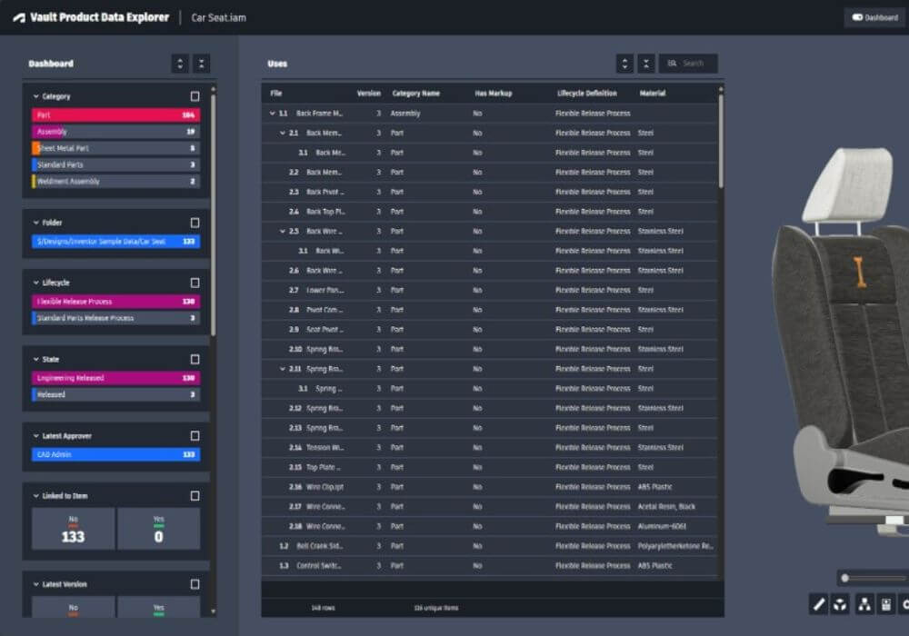Enable the Lifecycle checkbox in the sidebar
The image size is (909, 636).
[196, 282]
